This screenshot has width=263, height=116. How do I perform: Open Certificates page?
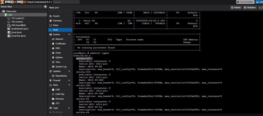pos(60,44)
